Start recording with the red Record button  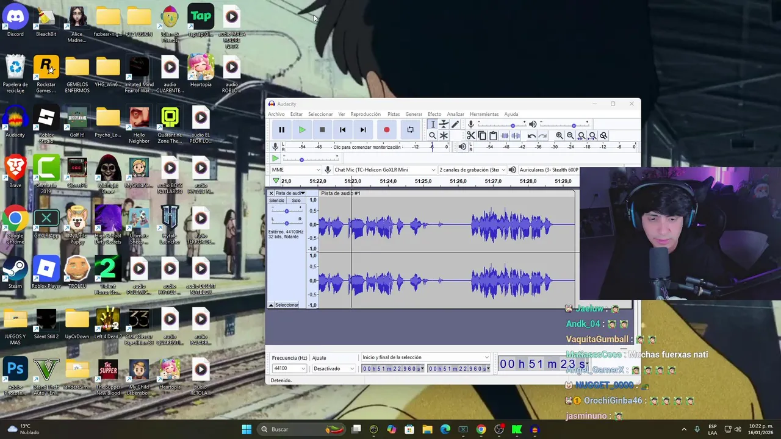[x=386, y=129]
